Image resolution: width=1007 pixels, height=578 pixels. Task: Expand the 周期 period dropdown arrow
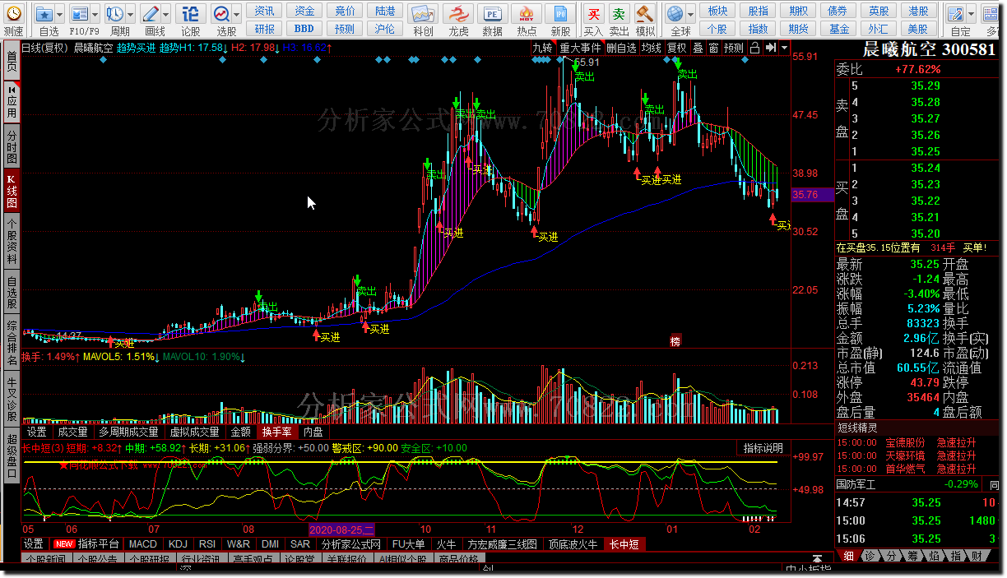click(132, 13)
